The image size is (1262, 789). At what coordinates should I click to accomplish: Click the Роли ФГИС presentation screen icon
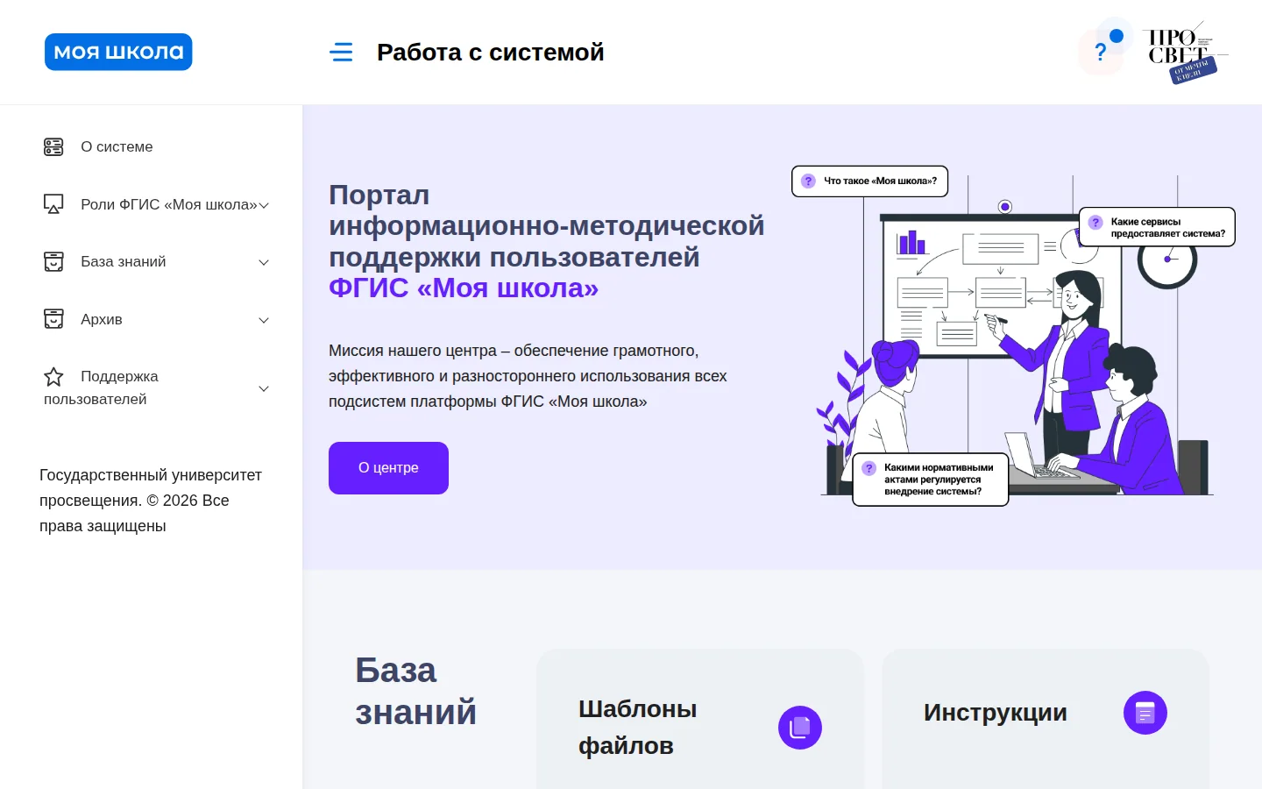[53, 204]
